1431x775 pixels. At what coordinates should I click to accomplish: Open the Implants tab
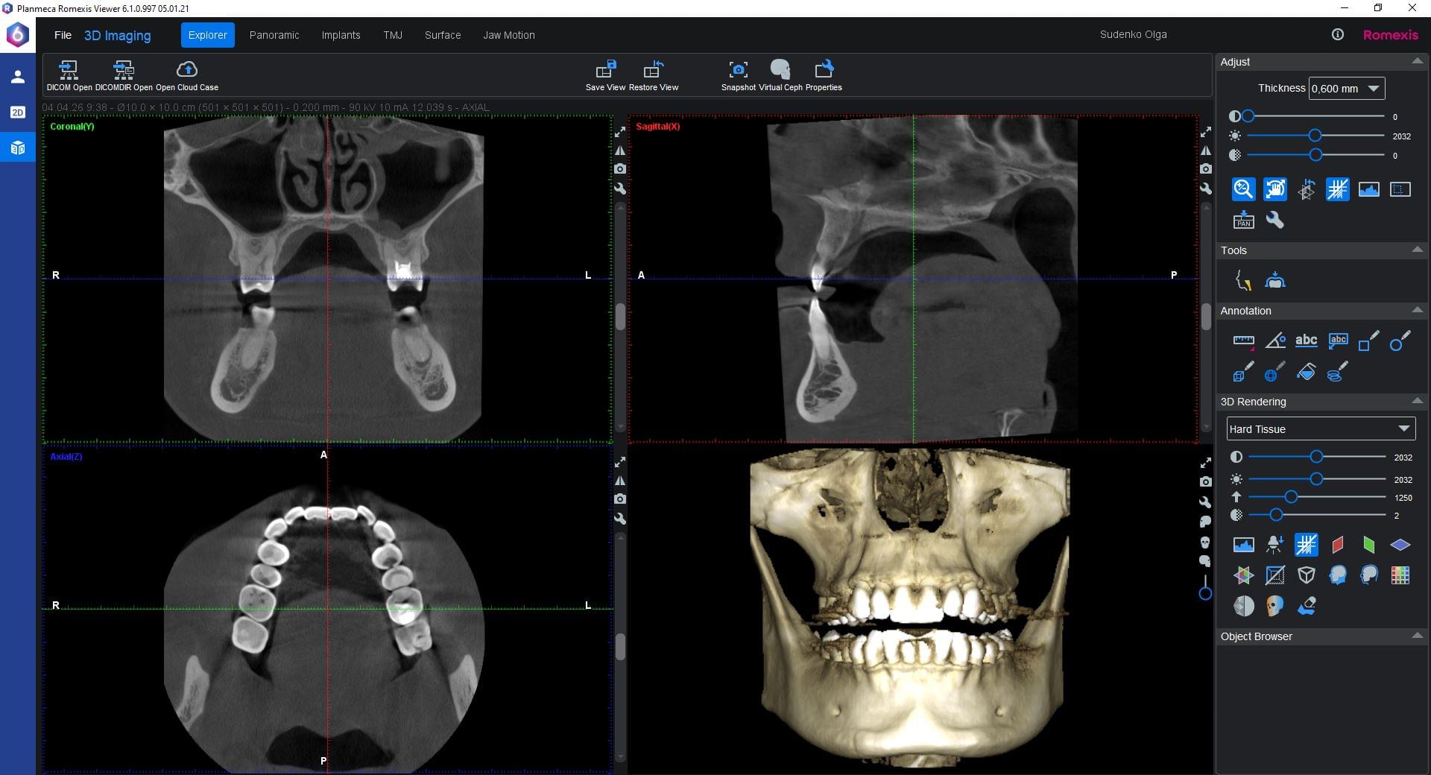pyautogui.click(x=341, y=35)
